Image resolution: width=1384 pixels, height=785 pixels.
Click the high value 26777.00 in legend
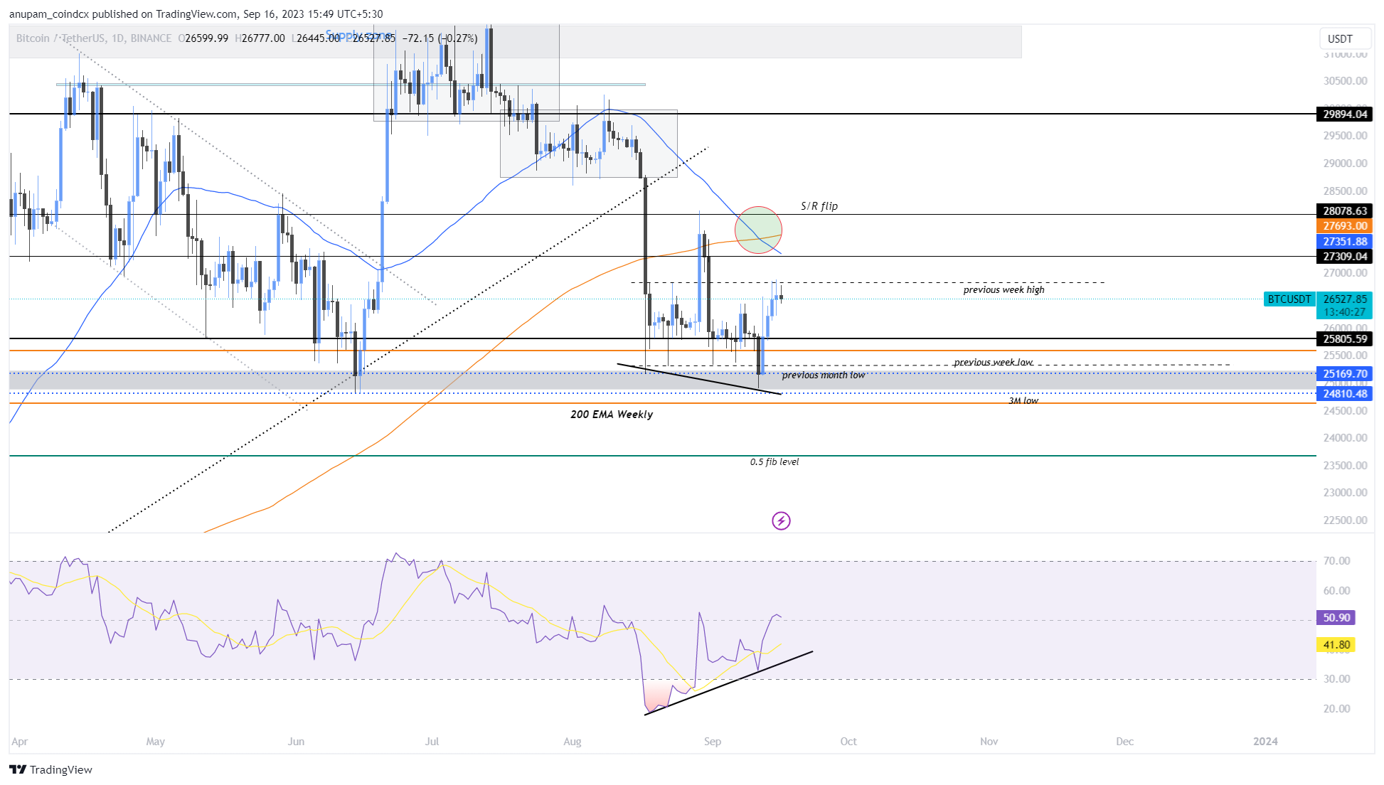[x=263, y=38]
